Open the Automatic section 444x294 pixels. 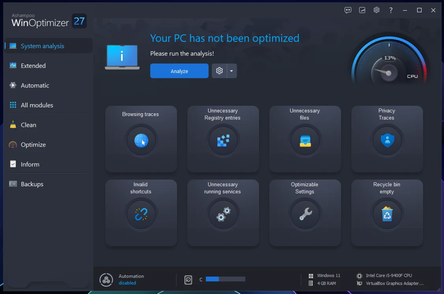pos(49,85)
